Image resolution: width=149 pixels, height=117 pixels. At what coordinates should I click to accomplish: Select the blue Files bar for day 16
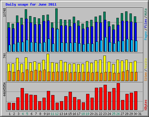[74, 33]
